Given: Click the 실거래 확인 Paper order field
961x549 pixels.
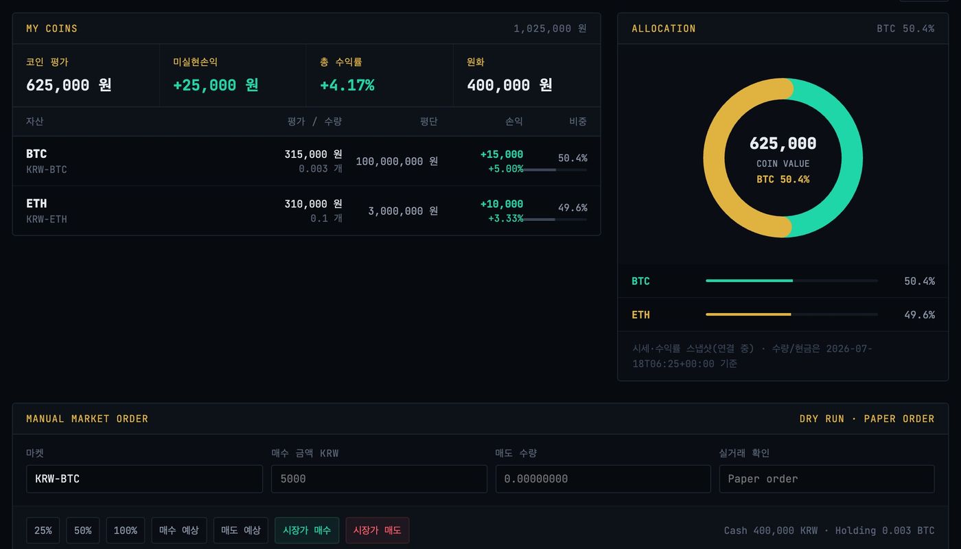Looking at the screenshot, I should click(827, 479).
